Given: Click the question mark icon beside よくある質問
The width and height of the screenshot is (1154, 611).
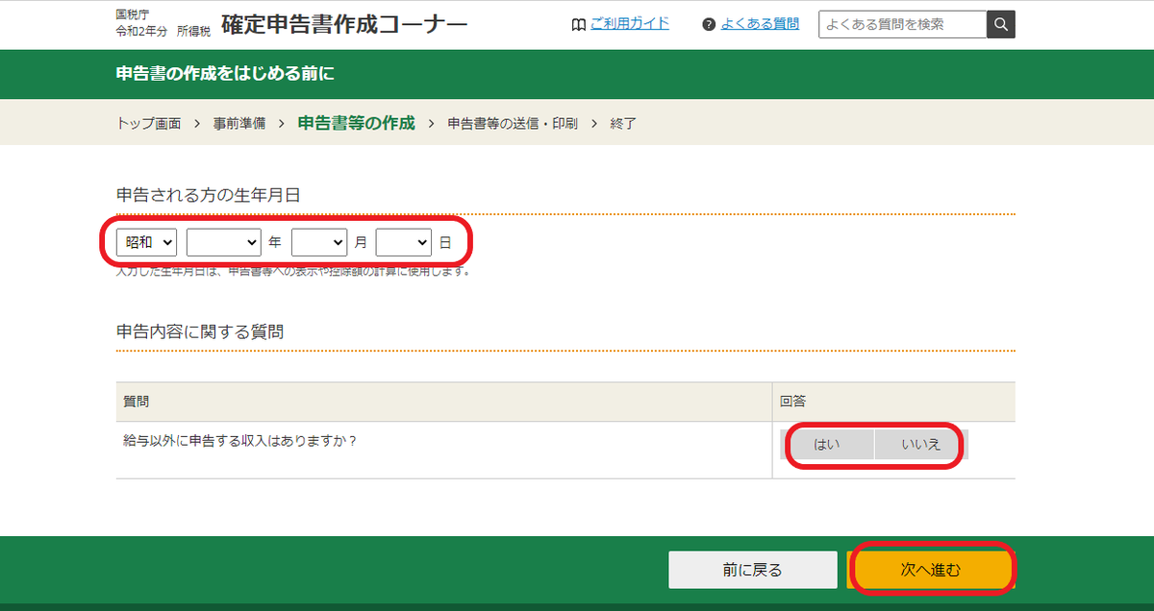Looking at the screenshot, I should [x=709, y=24].
